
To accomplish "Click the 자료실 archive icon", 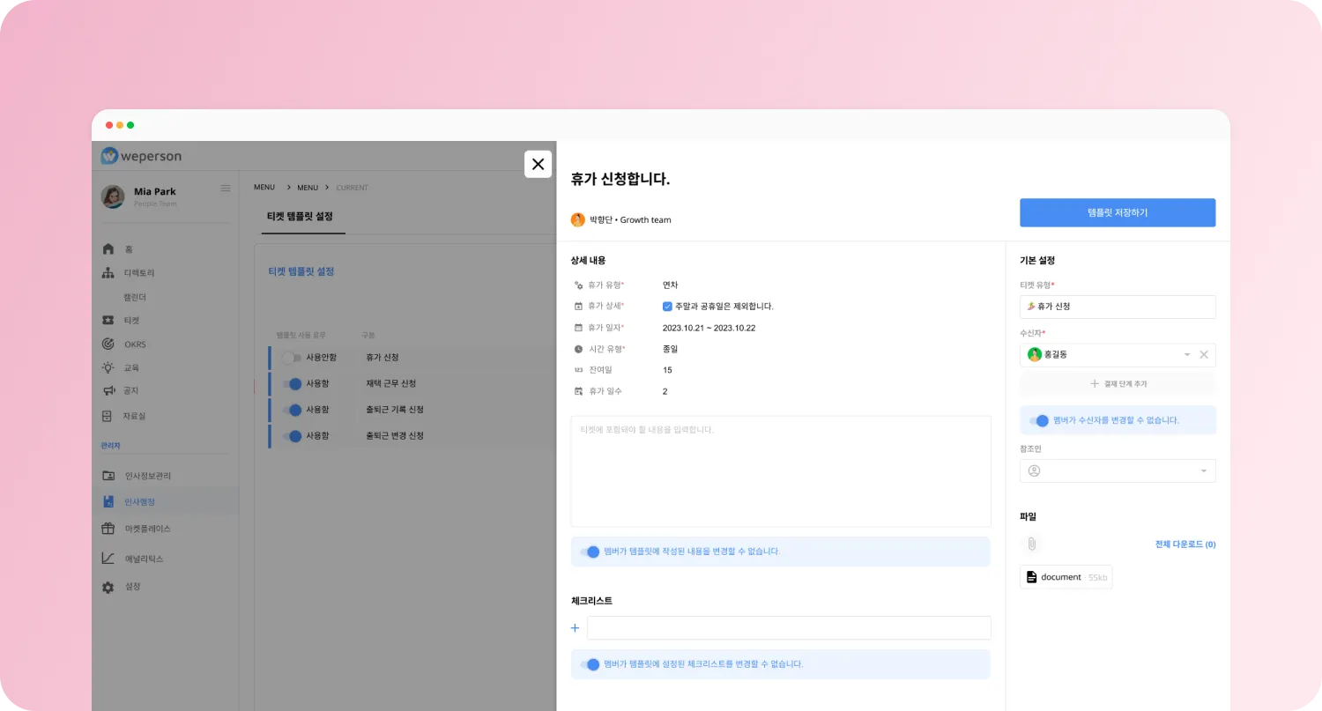I will 108,416.
